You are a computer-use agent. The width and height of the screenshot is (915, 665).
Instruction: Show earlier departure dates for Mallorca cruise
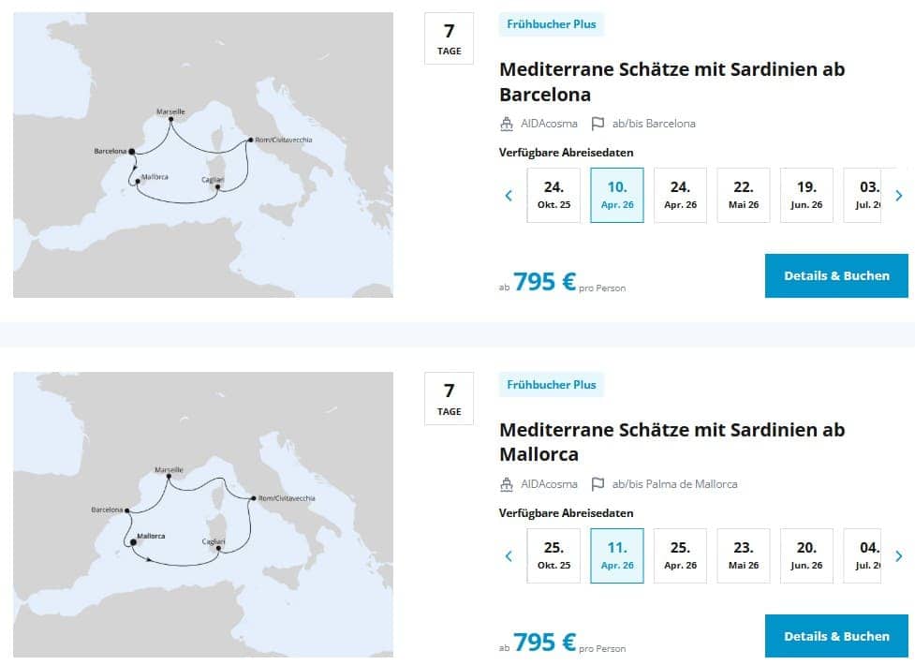[x=509, y=555]
